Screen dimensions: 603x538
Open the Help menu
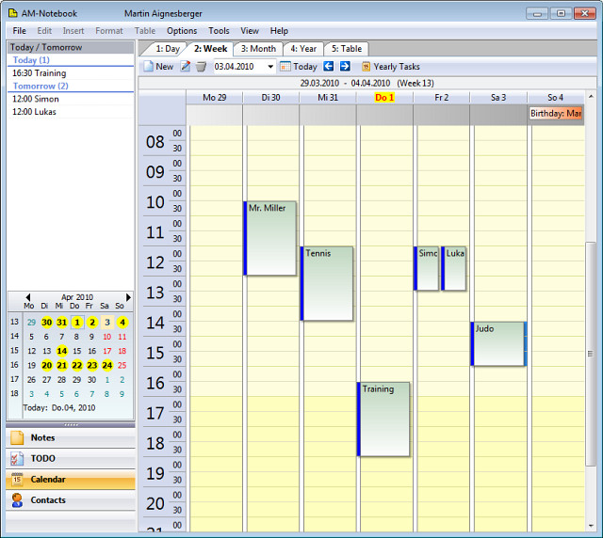click(x=279, y=31)
